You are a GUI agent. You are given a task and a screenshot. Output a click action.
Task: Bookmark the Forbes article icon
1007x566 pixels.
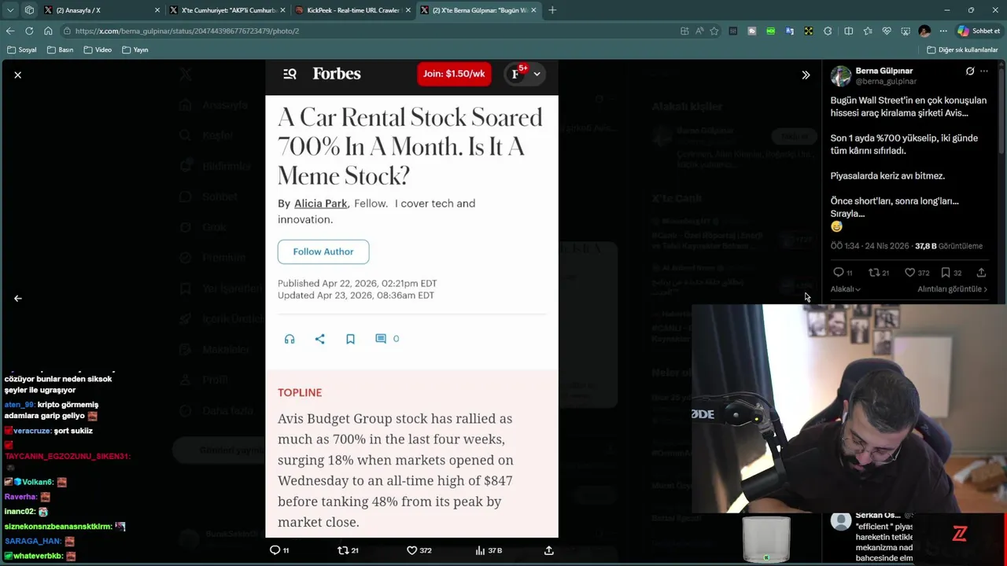tap(350, 339)
